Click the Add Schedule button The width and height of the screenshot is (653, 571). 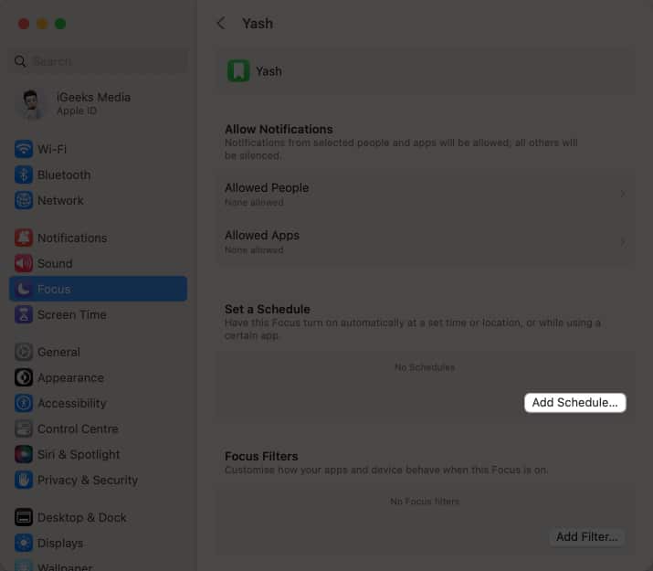[574, 403]
